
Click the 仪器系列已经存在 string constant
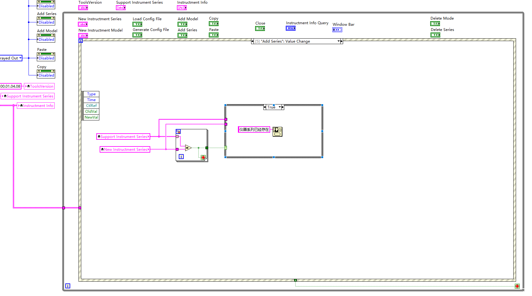pyautogui.click(x=254, y=130)
